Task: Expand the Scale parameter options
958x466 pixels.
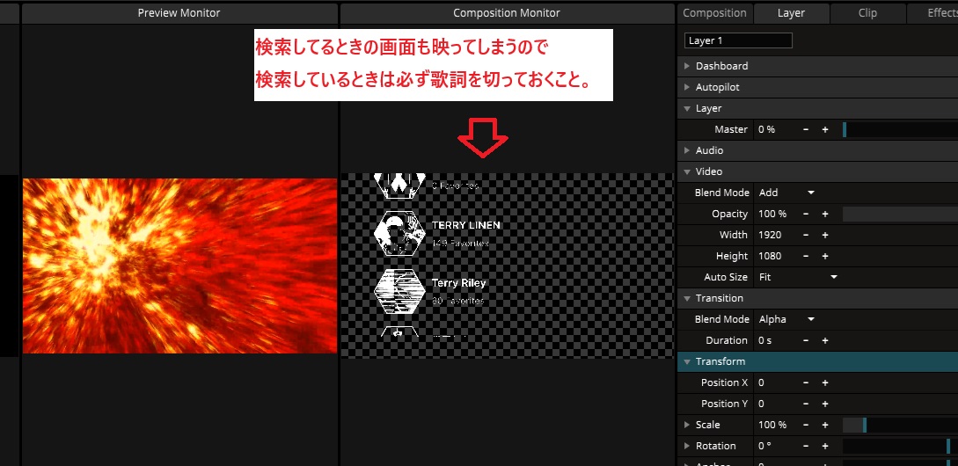Action: [x=687, y=425]
